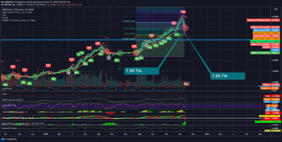Viewport: 282px width, 142px height.
Task: Click the Plot -0.09881 squeeze momentum label
Action: coord(273,113)
